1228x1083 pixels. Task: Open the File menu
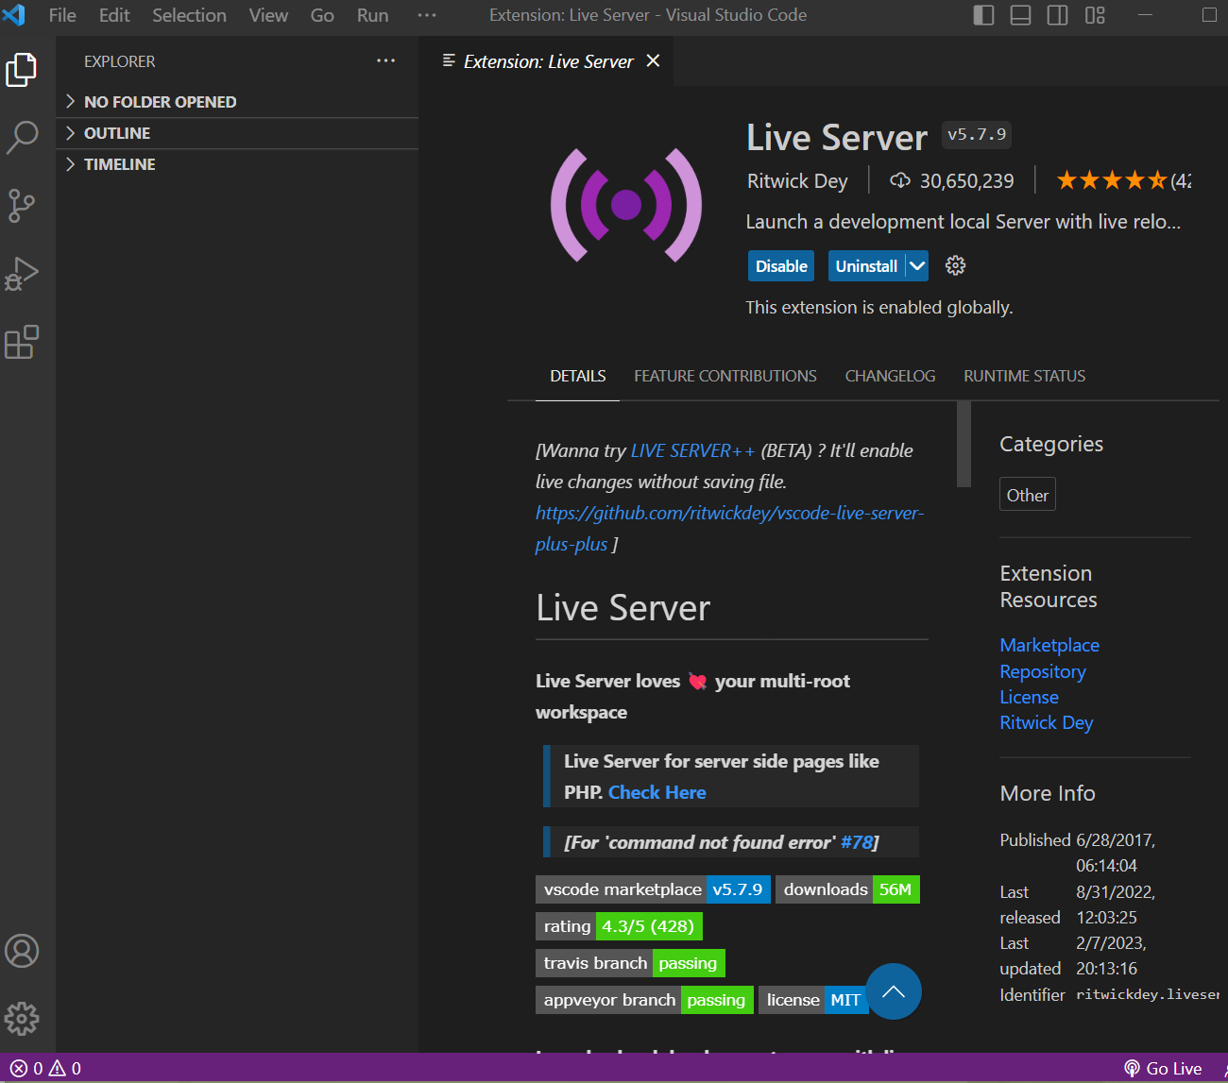pyautogui.click(x=62, y=15)
